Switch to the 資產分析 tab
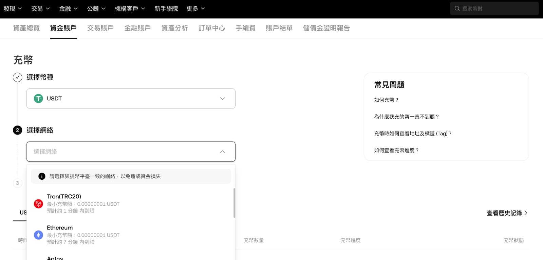 [175, 28]
